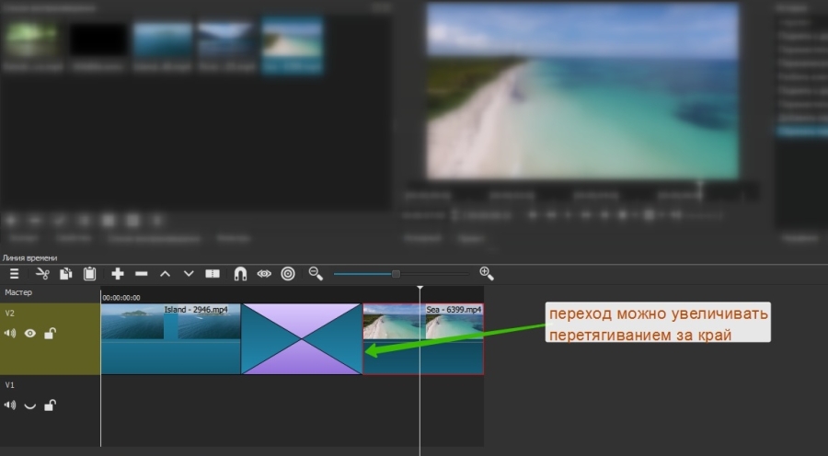The height and width of the screenshot is (456, 828).
Task: Click the Paste clipboard icon
Action: (x=89, y=274)
